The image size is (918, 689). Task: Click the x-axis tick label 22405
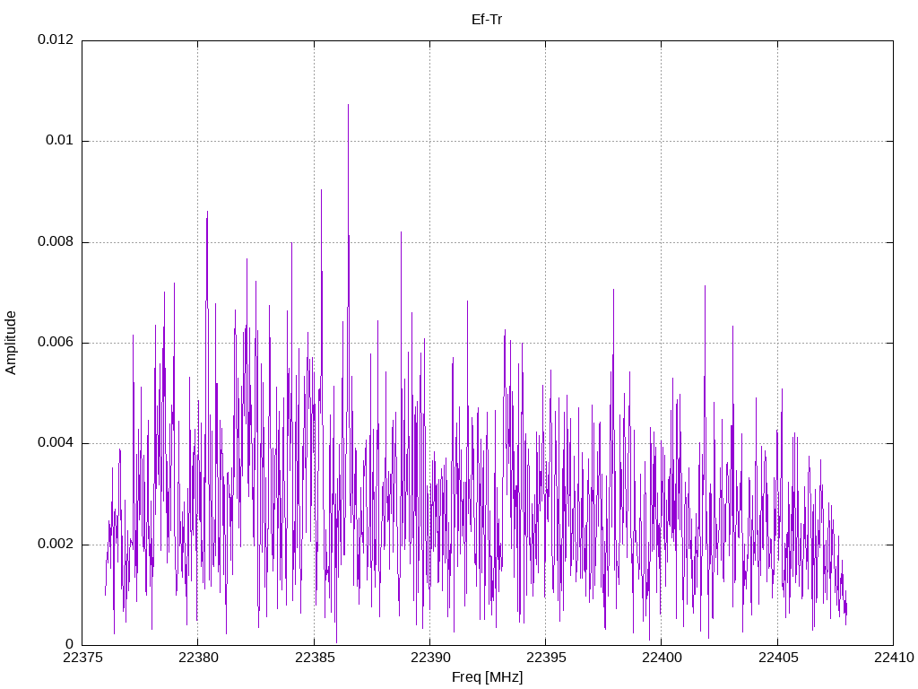(777, 658)
